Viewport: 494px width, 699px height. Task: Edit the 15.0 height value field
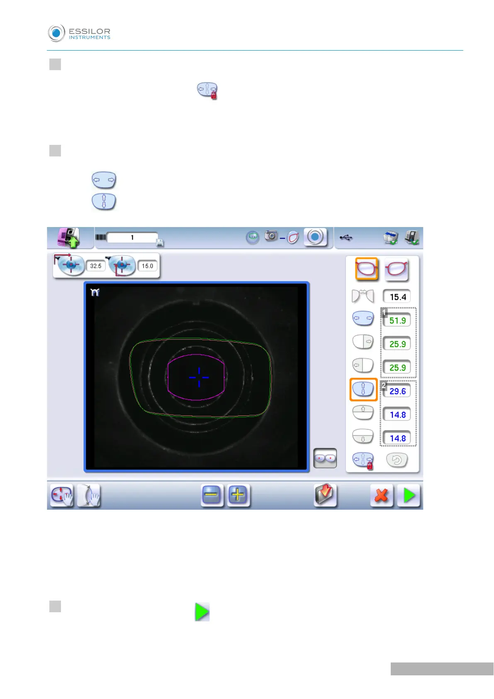[x=148, y=266]
